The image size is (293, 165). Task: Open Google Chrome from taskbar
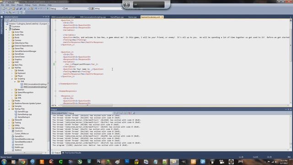(x=23, y=162)
